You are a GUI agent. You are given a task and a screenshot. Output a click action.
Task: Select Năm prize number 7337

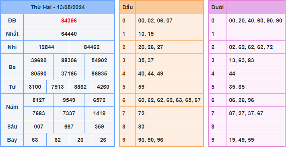69,113
